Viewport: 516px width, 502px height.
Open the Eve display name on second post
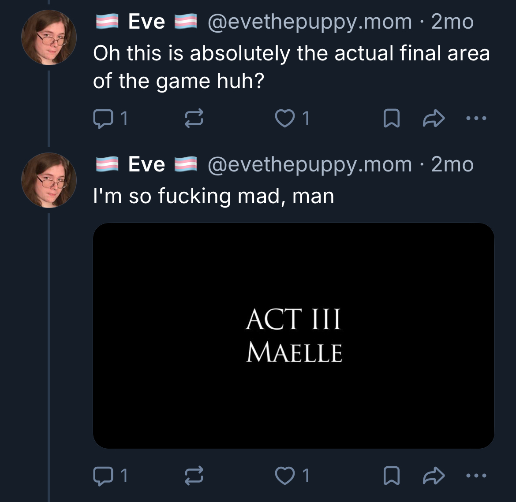(x=146, y=164)
